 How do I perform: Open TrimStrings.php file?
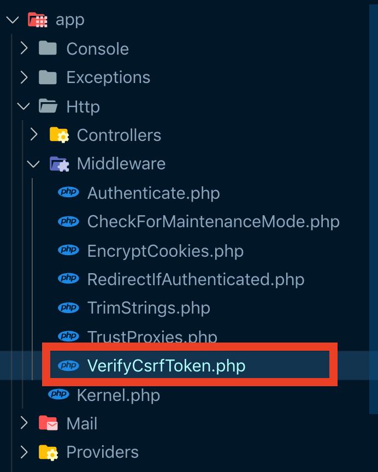click(149, 308)
